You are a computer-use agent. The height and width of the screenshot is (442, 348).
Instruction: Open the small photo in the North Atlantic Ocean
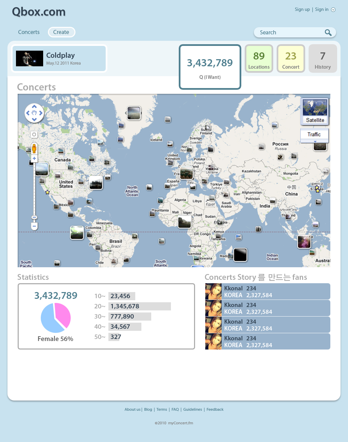[149, 187]
